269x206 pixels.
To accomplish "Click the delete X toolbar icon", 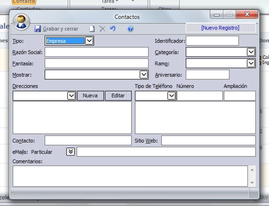I will pyautogui.click(x=102, y=29).
